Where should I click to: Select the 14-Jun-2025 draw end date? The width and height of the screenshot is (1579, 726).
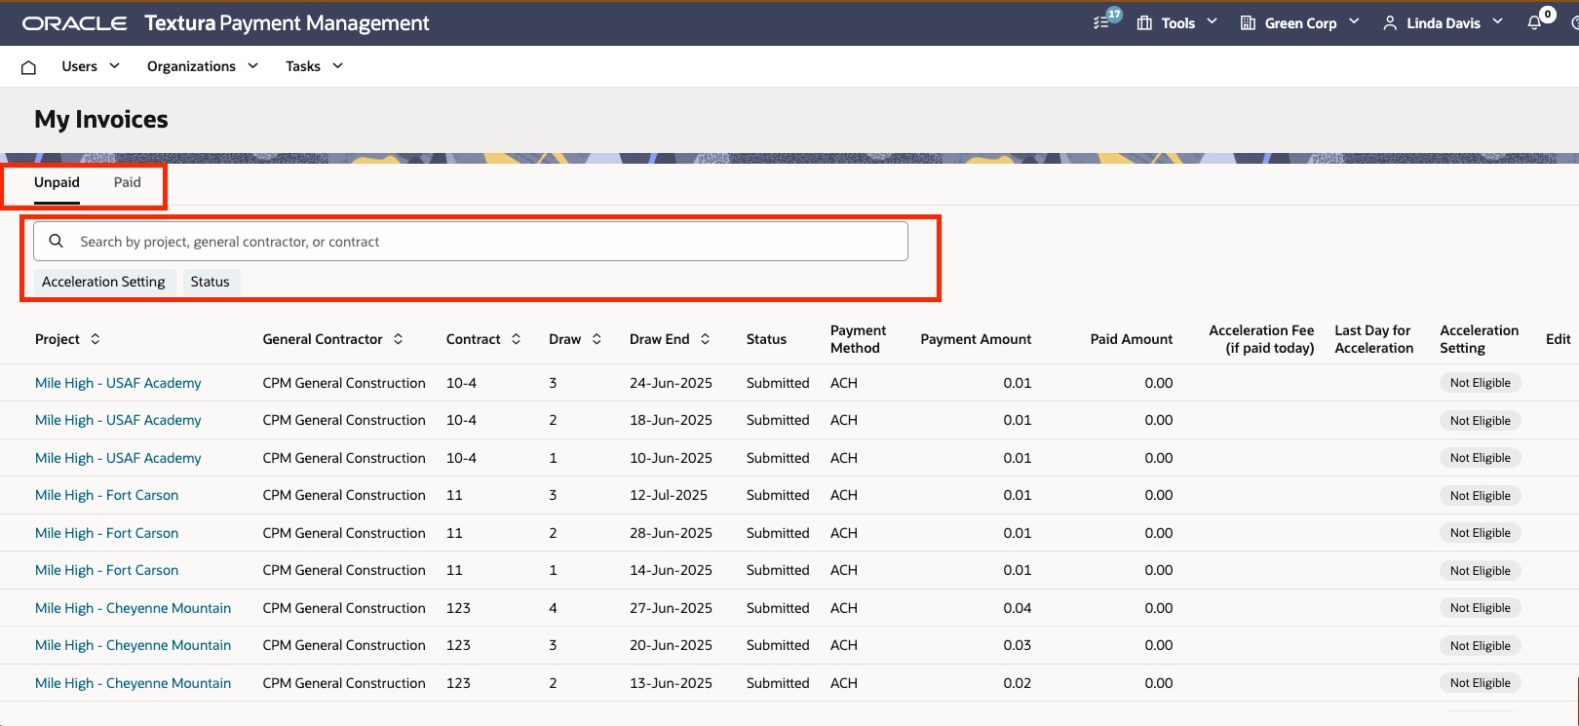coord(671,570)
